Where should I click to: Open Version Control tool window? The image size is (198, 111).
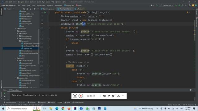click(x=10, y=102)
